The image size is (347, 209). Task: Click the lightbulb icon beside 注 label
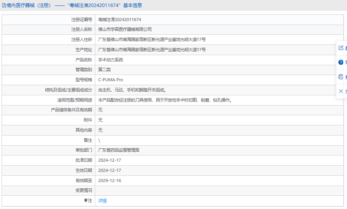tap(86, 200)
